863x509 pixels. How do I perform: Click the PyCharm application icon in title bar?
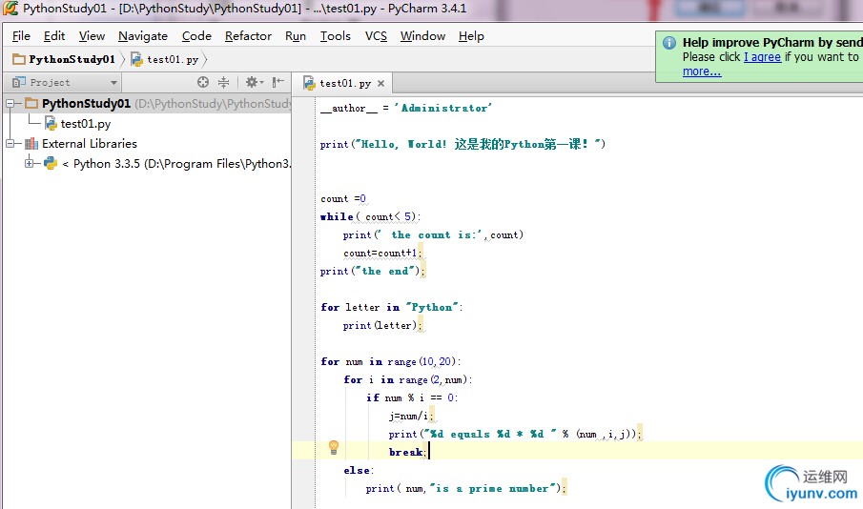(x=10, y=9)
